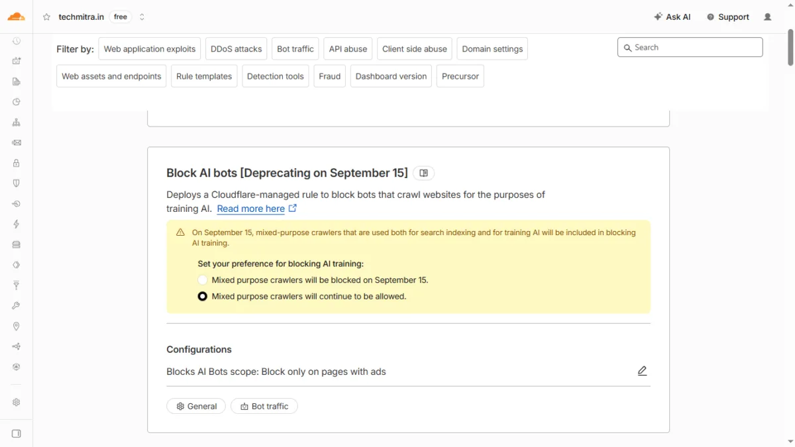Viewport: 795px width, 447px height.
Task: Edit the Blocks AI Bots scope configuration
Action: 642,371
